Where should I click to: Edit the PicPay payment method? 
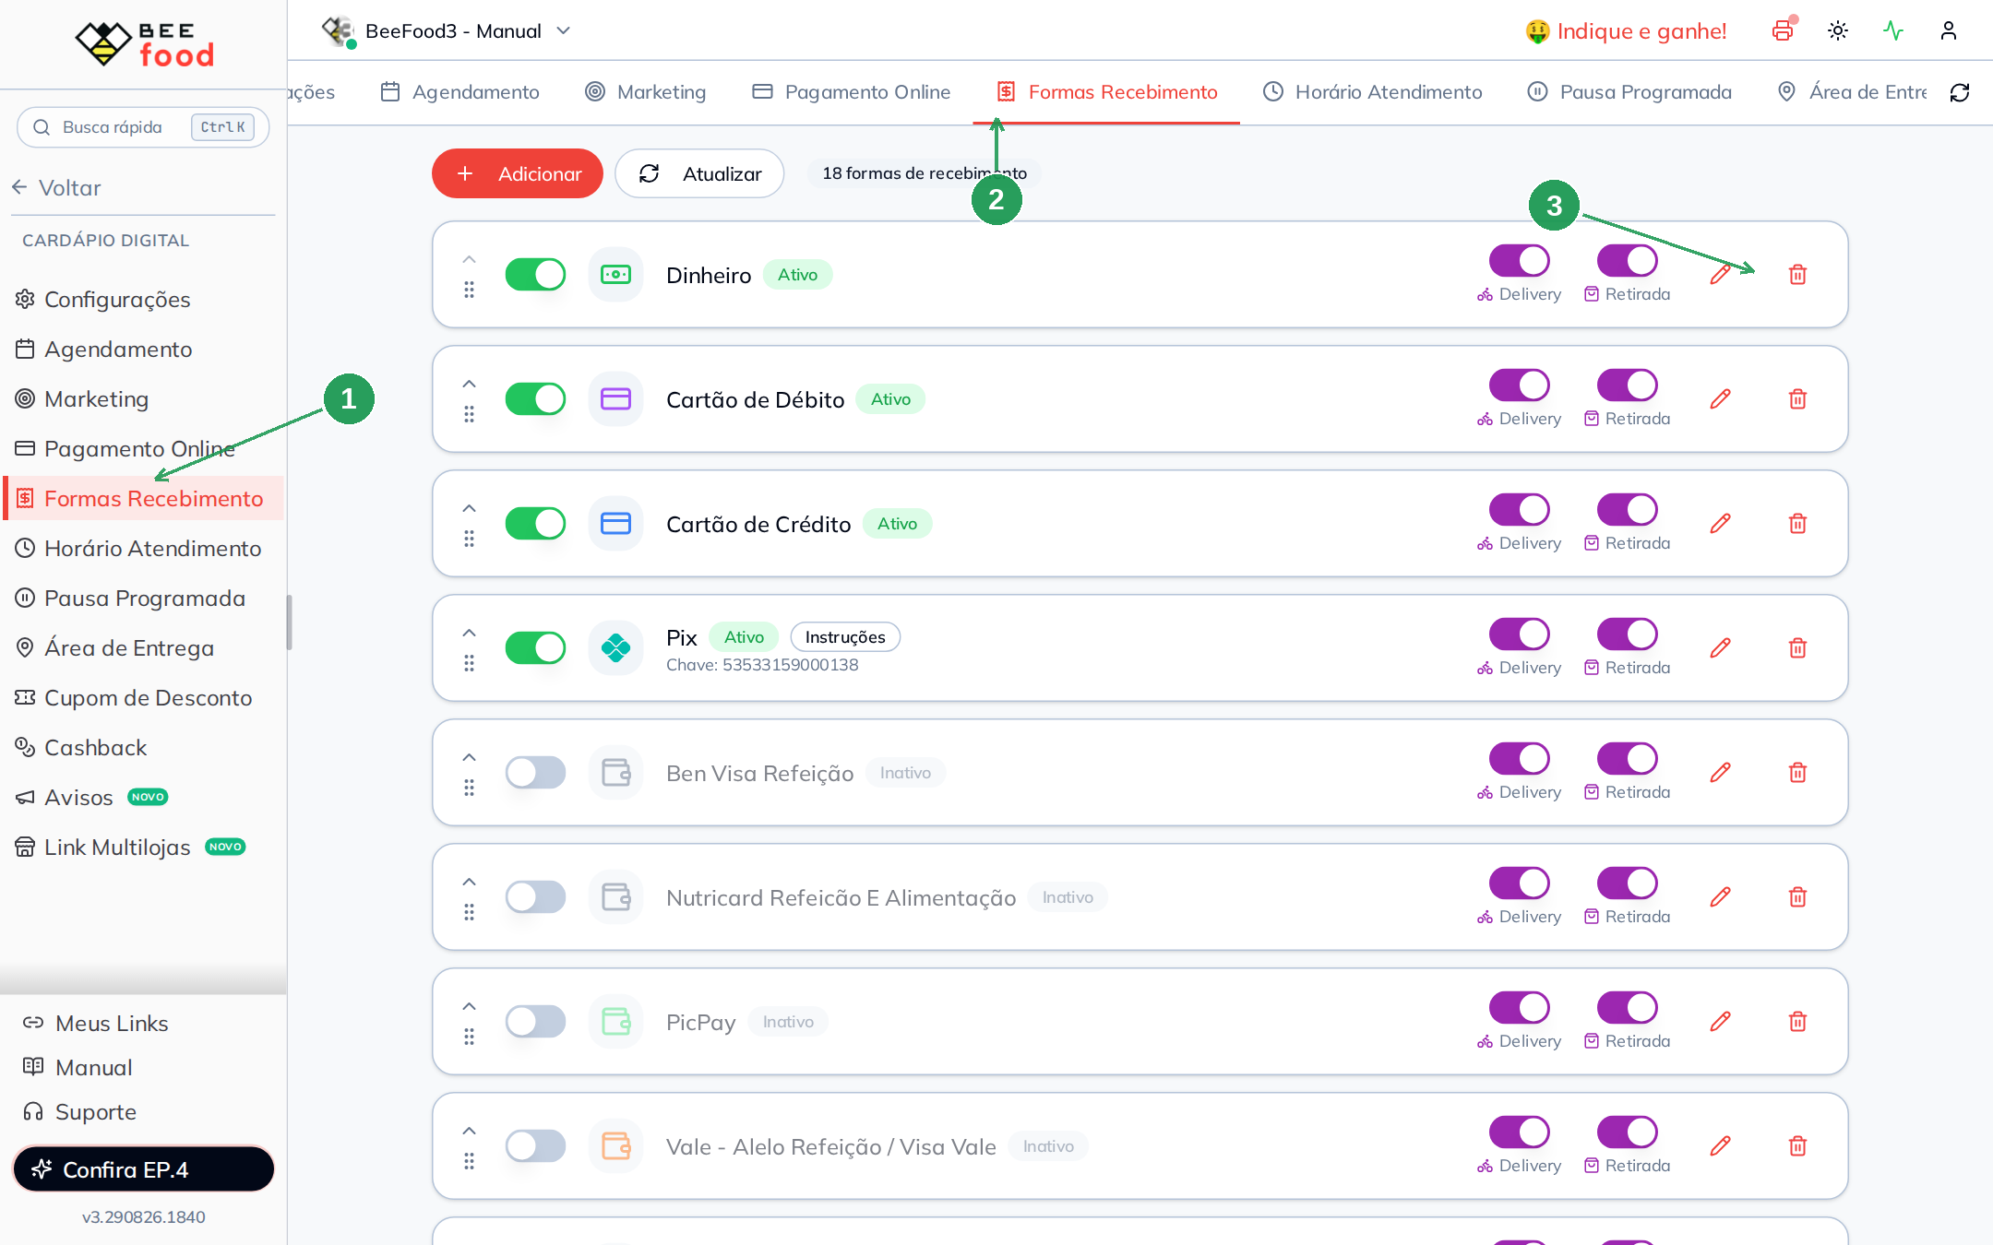point(1720,1022)
